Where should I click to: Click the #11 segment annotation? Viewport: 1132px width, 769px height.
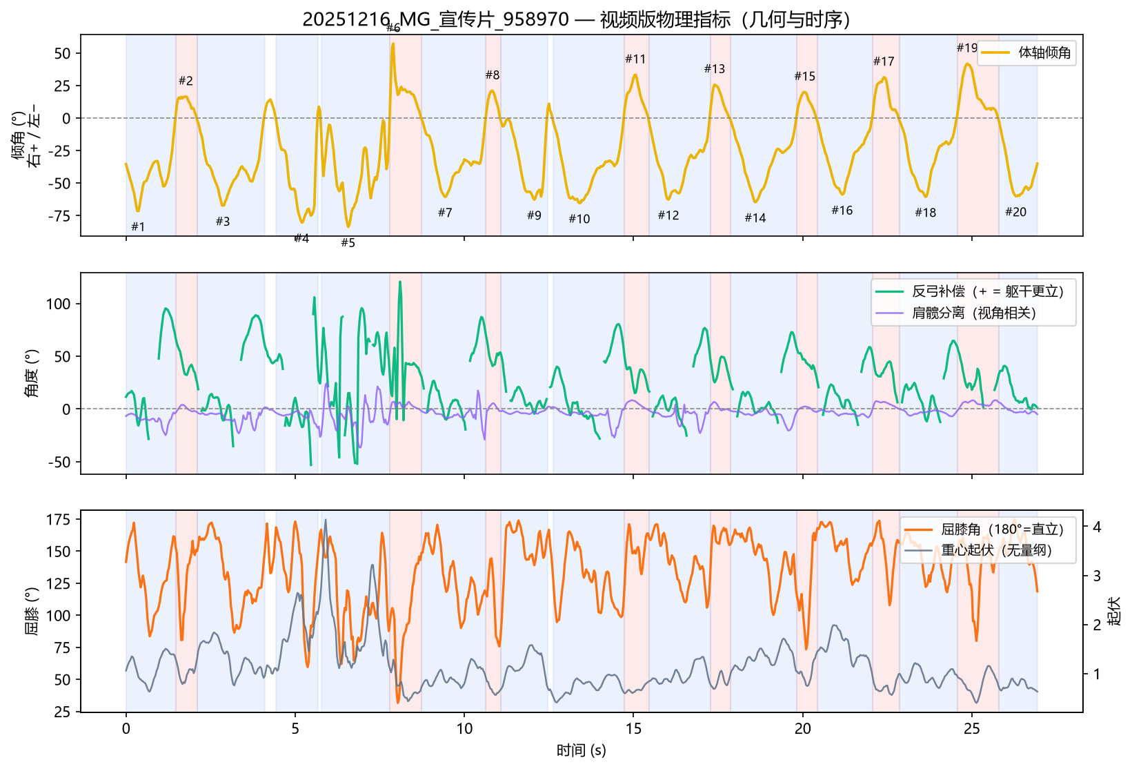click(x=635, y=59)
